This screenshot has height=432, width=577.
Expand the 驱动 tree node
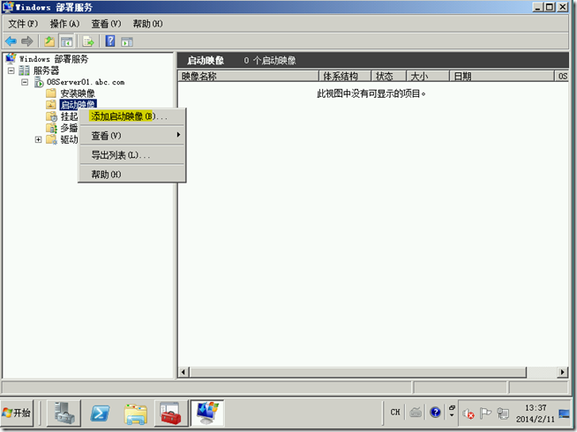[38, 139]
